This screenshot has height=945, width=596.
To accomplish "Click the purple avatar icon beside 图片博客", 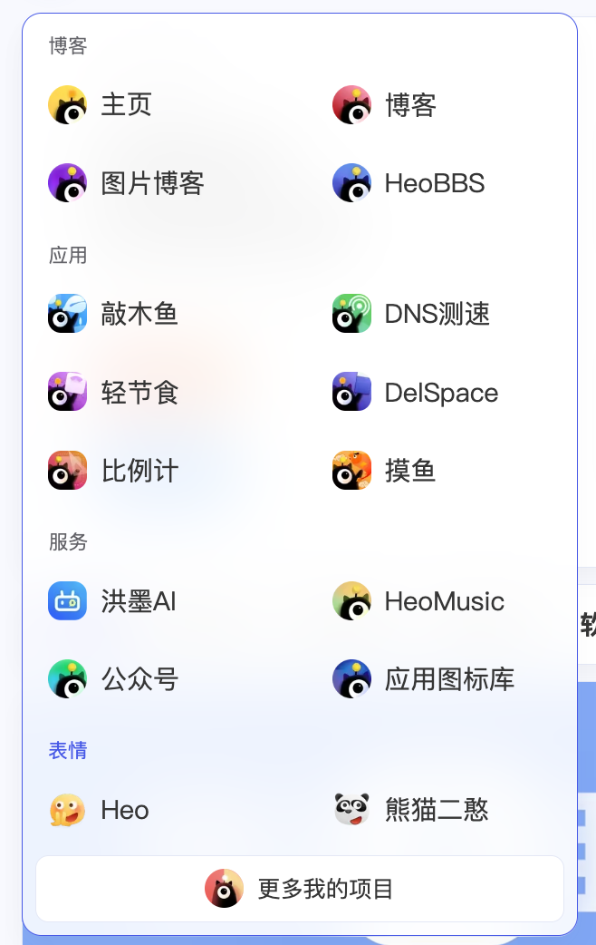I will [67, 182].
